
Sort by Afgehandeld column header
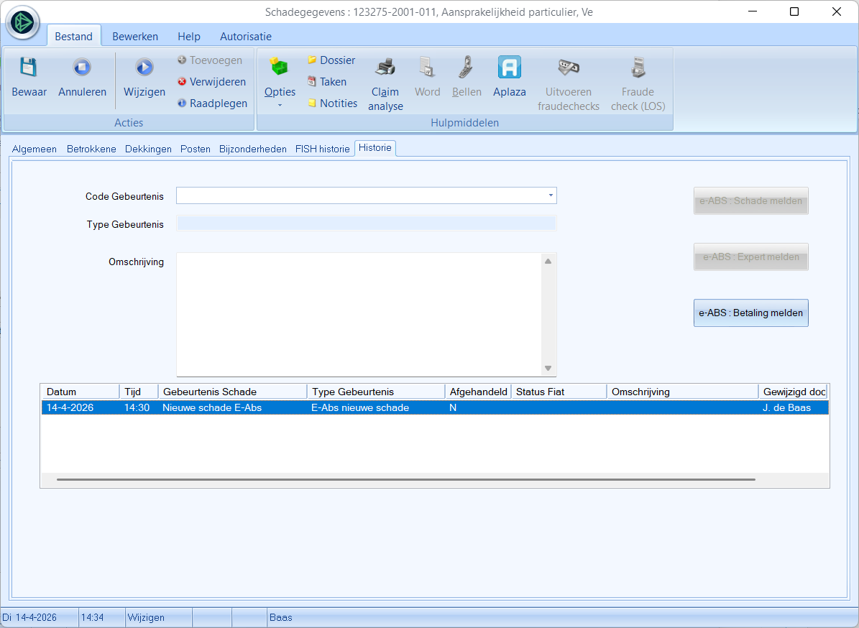click(478, 392)
